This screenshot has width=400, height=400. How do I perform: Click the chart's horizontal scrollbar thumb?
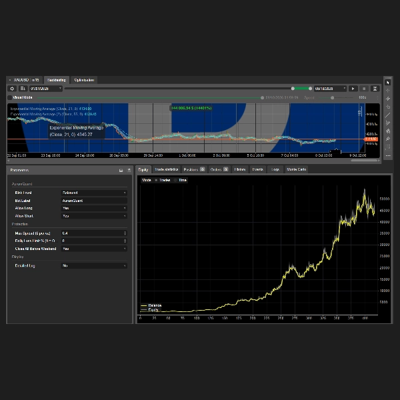(364, 161)
